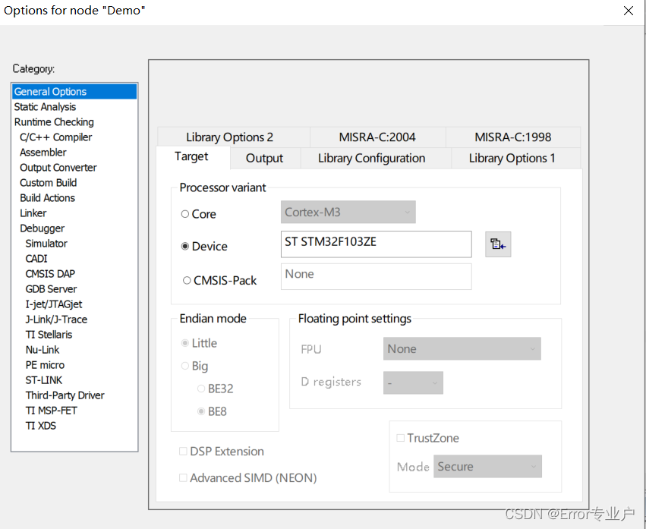
Task: Open the D registers dropdown
Action: point(413,383)
